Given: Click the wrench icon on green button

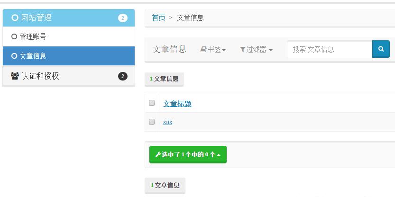Looking at the screenshot, I should [158, 154].
